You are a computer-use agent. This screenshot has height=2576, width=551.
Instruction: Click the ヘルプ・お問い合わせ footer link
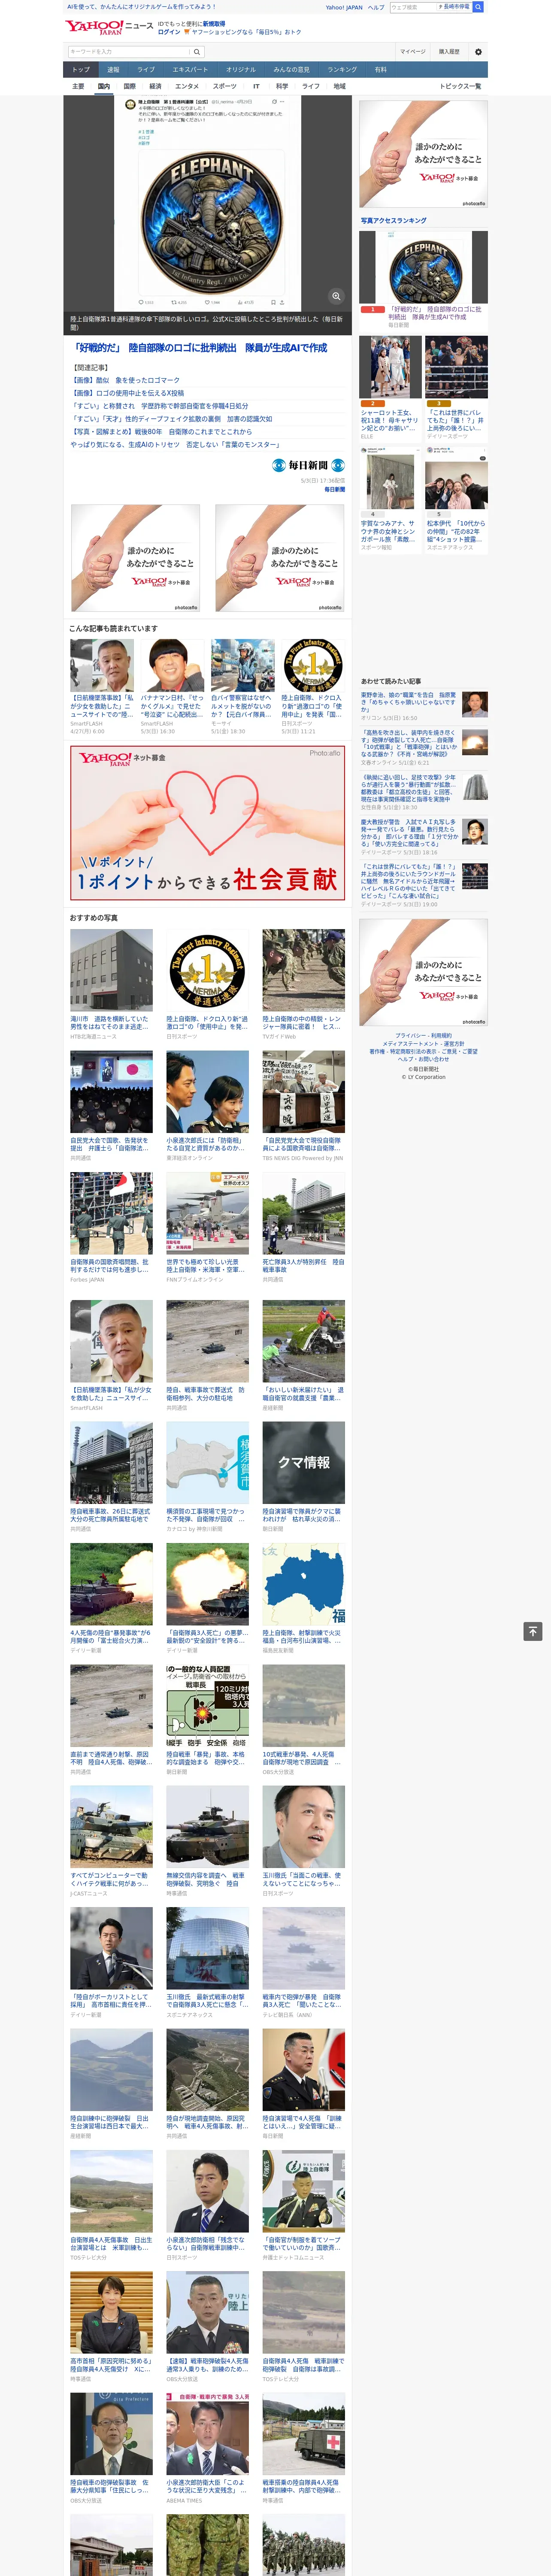(423, 1060)
